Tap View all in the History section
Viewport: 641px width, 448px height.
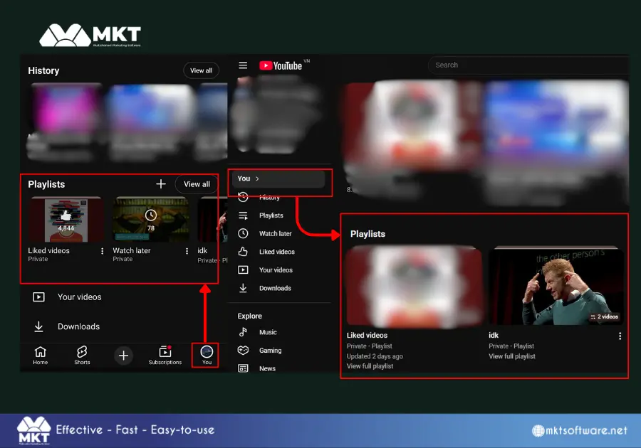tap(201, 70)
